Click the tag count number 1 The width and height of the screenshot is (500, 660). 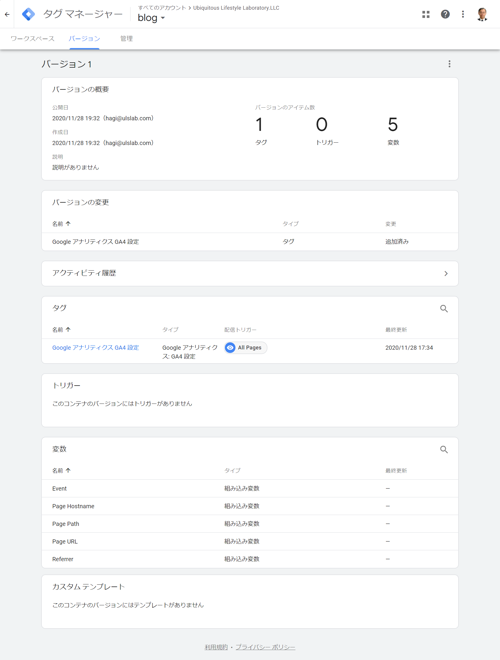[x=259, y=124]
